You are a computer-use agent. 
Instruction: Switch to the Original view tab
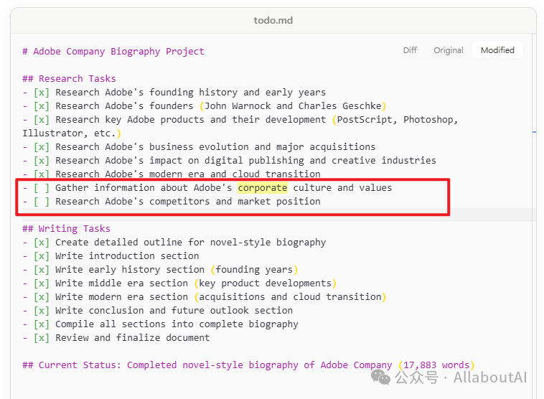pos(449,50)
